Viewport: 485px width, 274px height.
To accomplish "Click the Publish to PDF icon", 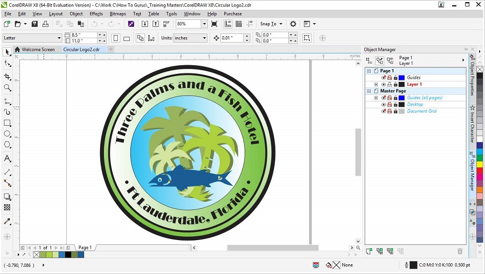I will coord(167,24).
